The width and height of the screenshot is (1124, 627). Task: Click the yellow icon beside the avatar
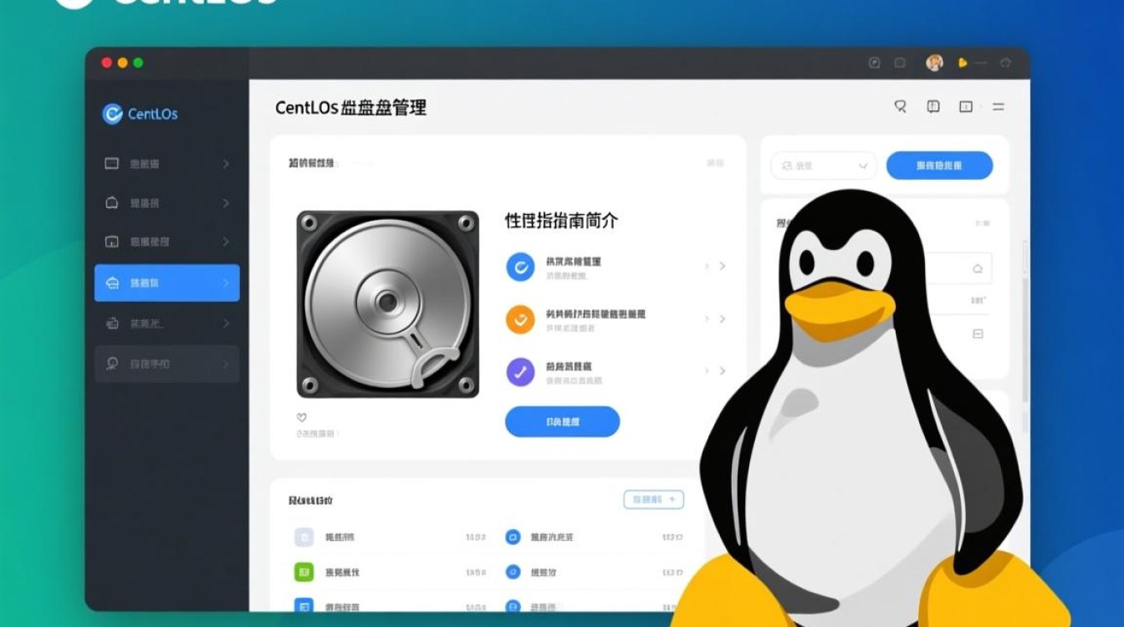963,63
